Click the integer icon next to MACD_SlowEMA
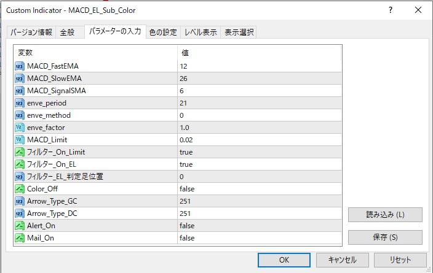 [20, 79]
